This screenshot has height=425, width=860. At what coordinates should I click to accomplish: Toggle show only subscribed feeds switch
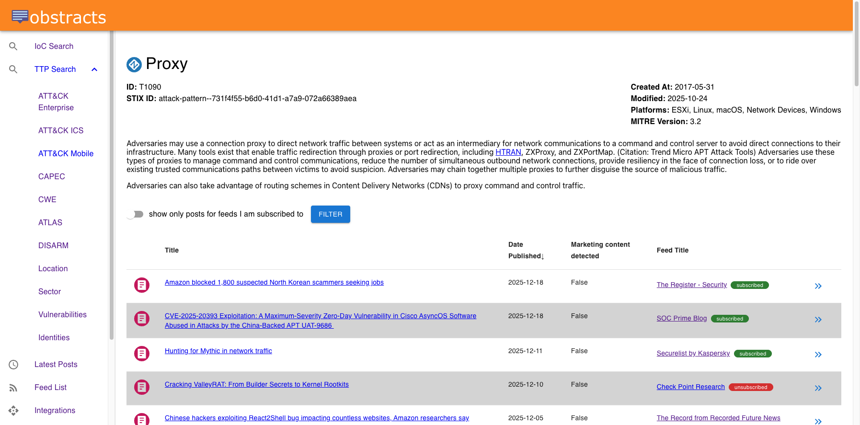[x=135, y=214]
